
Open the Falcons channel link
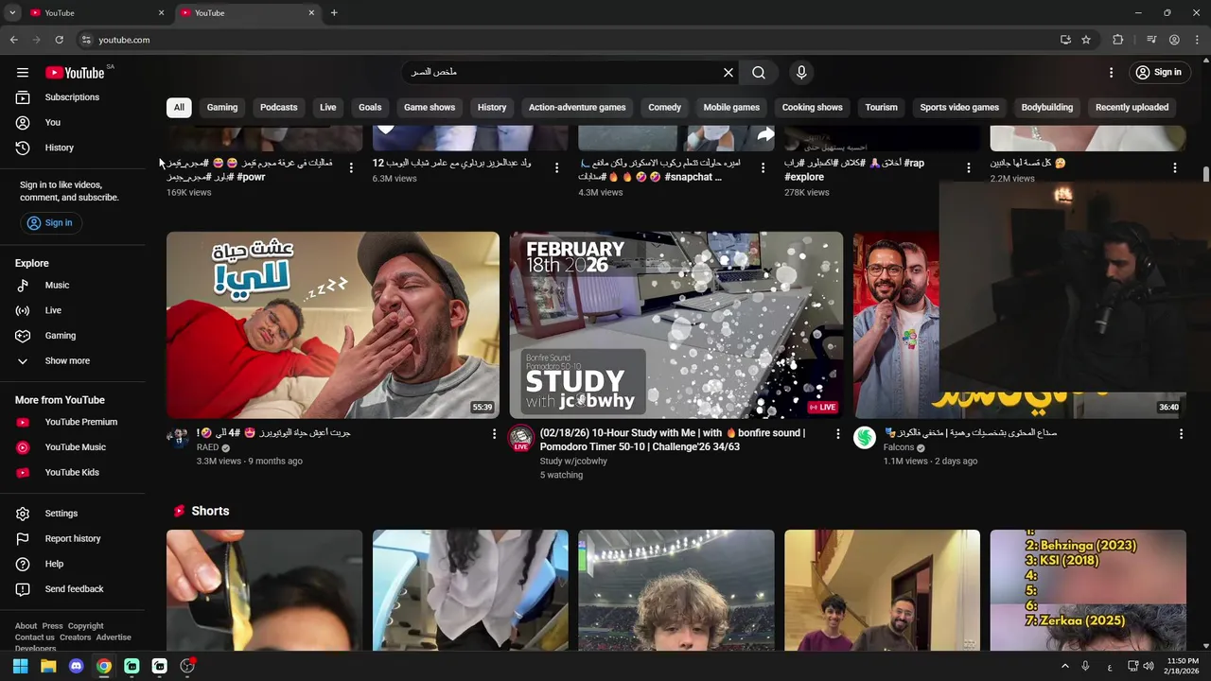(899, 447)
